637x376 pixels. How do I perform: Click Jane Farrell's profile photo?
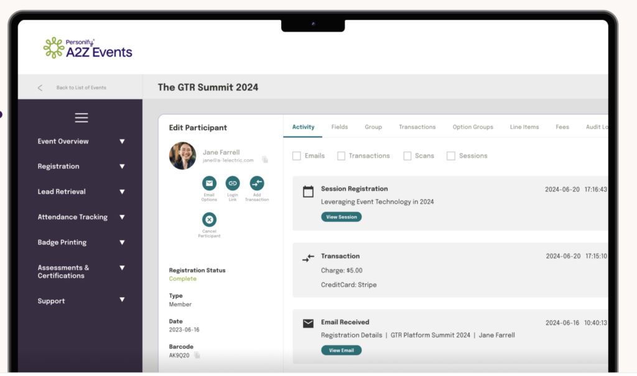tap(183, 155)
